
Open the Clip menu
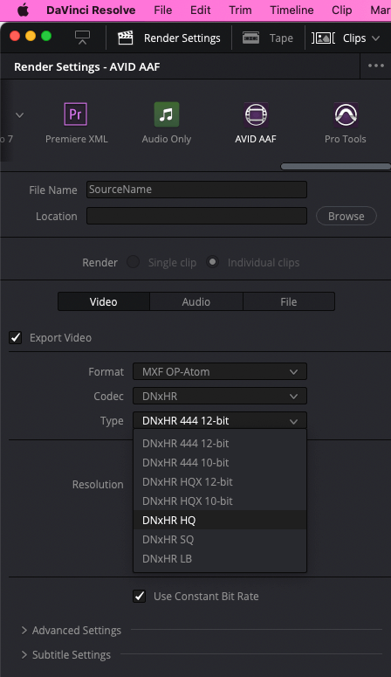tap(342, 10)
